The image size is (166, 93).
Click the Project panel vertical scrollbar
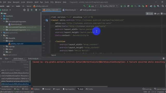click(x=41, y=27)
